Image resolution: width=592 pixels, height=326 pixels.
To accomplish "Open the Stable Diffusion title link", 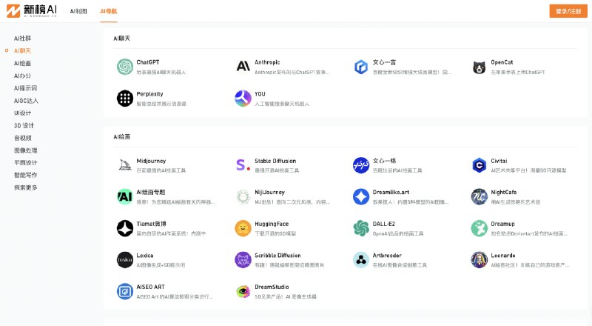I will click(x=275, y=161).
